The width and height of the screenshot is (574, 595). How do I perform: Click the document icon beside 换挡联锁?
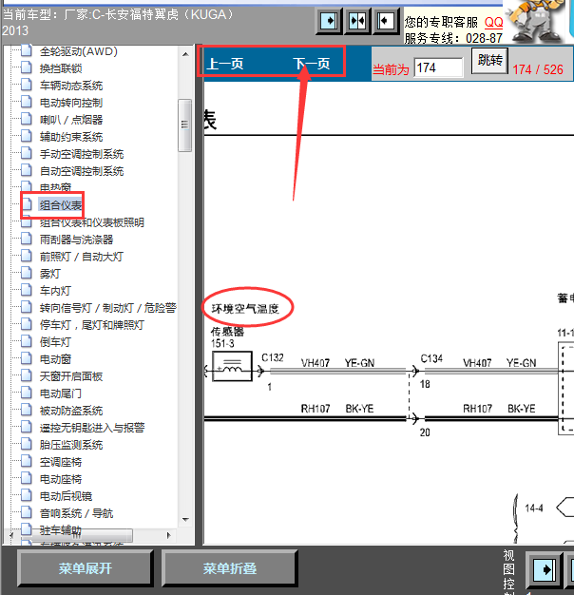(27, 67)
